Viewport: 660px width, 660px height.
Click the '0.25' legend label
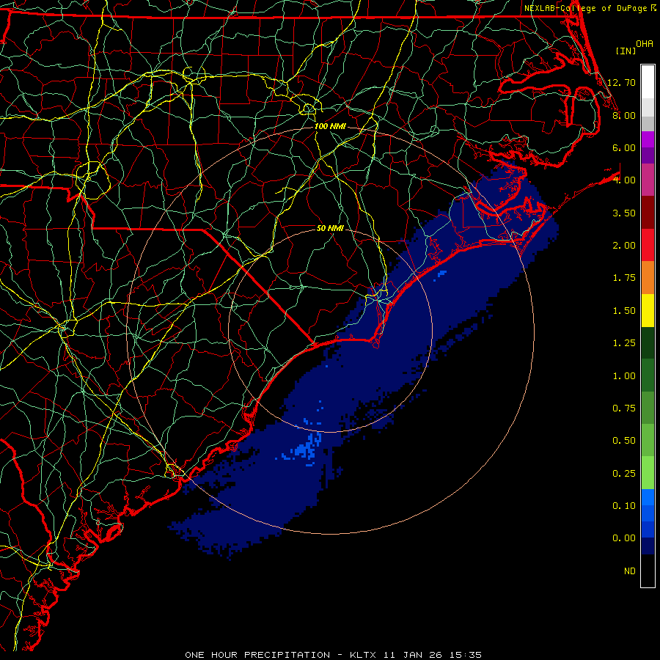coord(624,474)
